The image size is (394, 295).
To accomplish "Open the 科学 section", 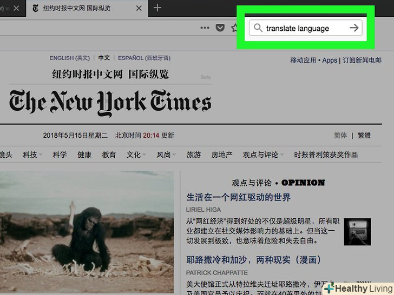I will pyautogui.click(x=60, y=155).
